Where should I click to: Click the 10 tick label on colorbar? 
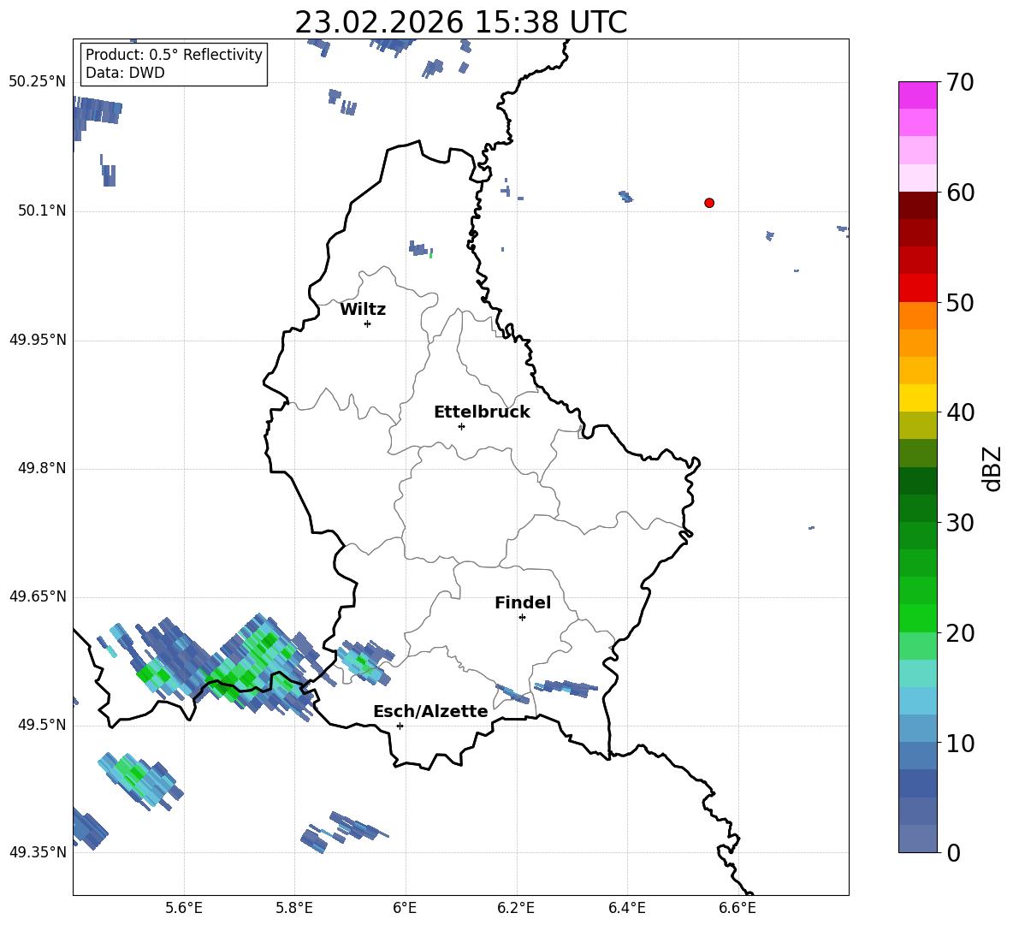(x=960, y=743)
